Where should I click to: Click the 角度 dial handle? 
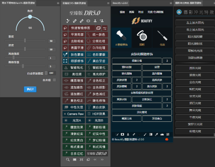30,17
